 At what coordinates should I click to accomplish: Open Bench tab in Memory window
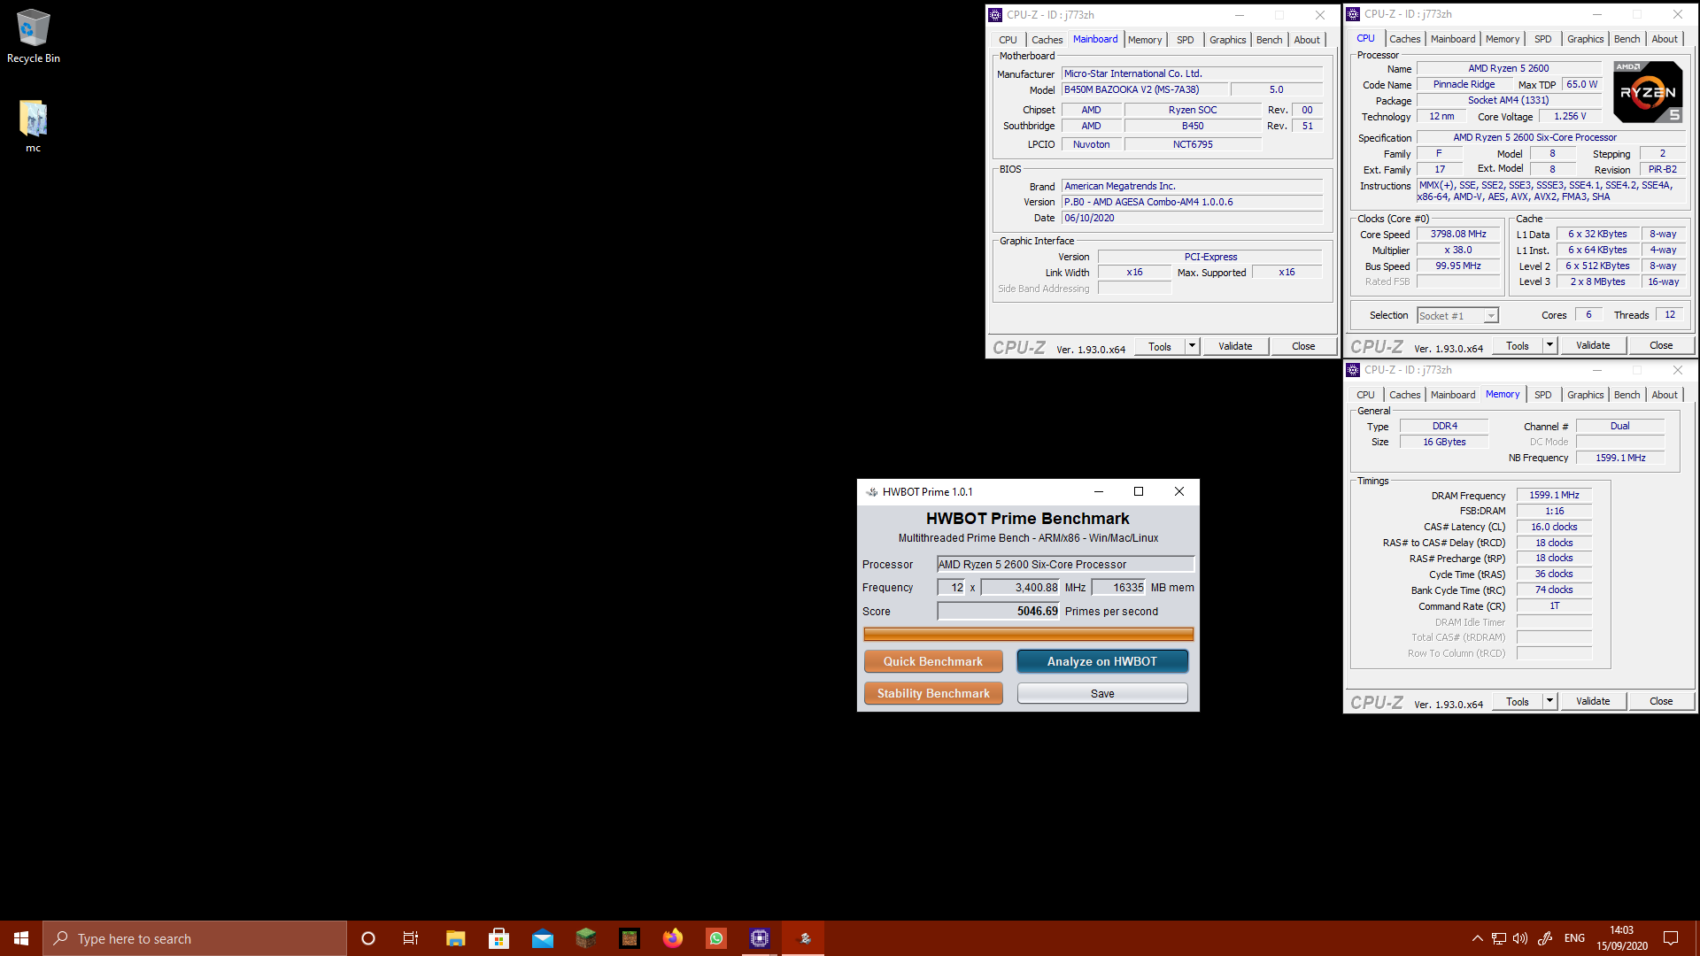(x=1627, y=395)
